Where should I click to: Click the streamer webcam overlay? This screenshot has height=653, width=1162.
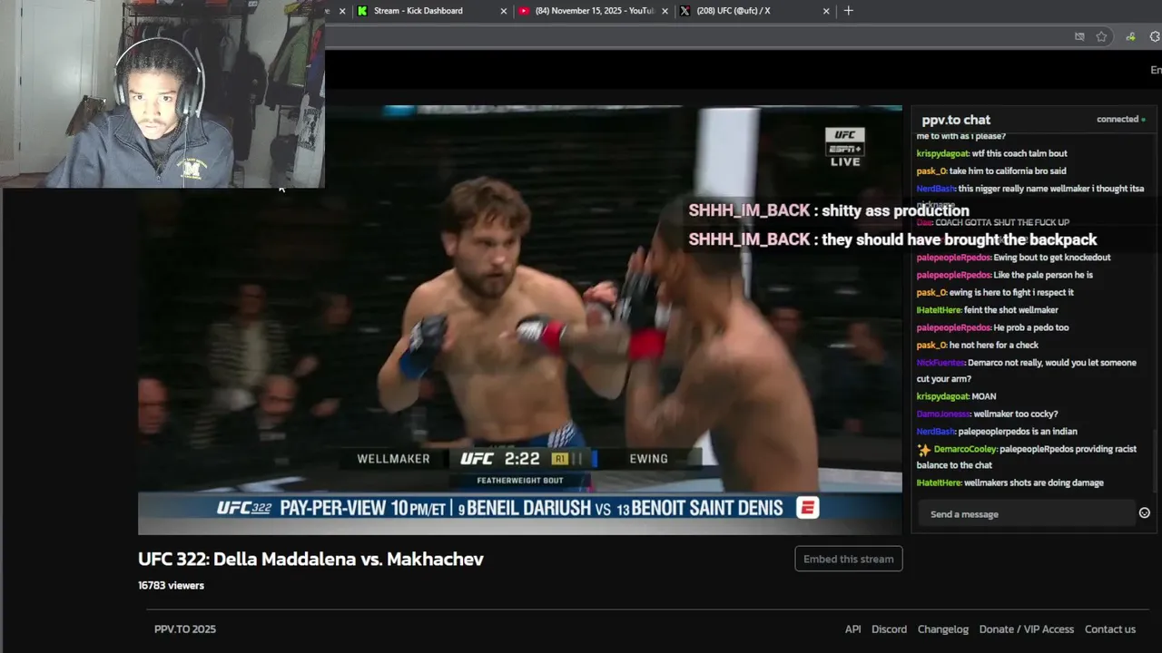162,93
